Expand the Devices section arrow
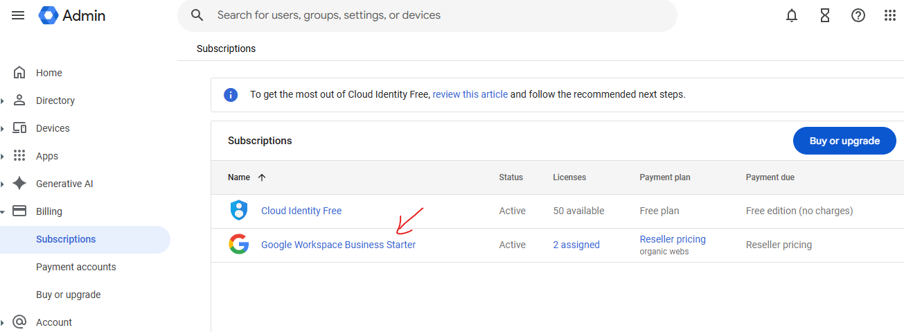Viewport: 904px width, 332px height. pos(3,128)
